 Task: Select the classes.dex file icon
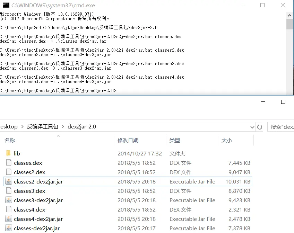coord(9,163)
